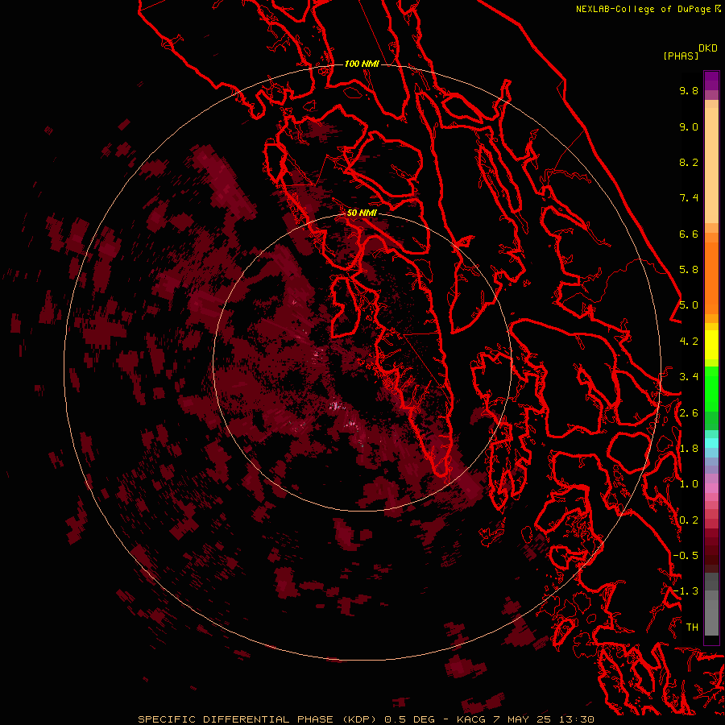Click the -0.5 color scale value
The height and width of the screenshot is (725, 725).
pyautogui.click(x=686, y=556)
